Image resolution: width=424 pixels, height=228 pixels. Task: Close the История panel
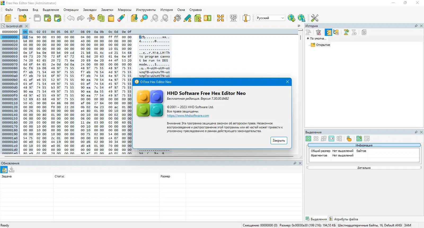pyautogui.click(x=421, y=26)
